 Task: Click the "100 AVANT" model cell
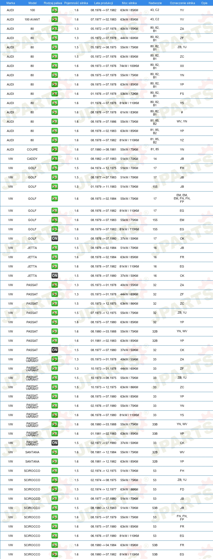tap(32, 19)
